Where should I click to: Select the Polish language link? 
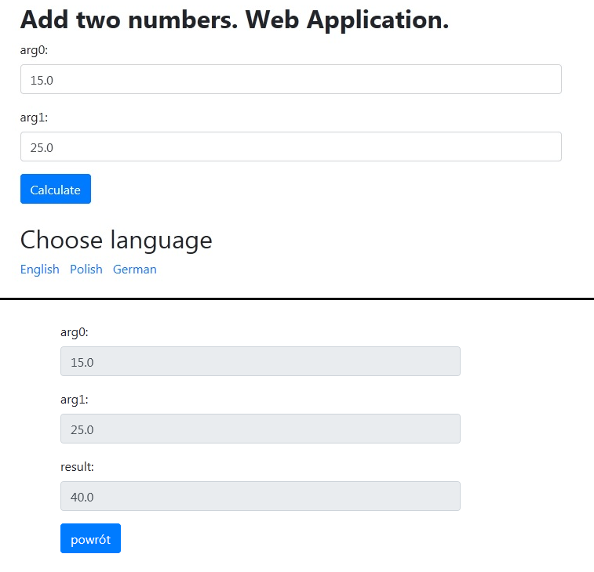(86, 269)
